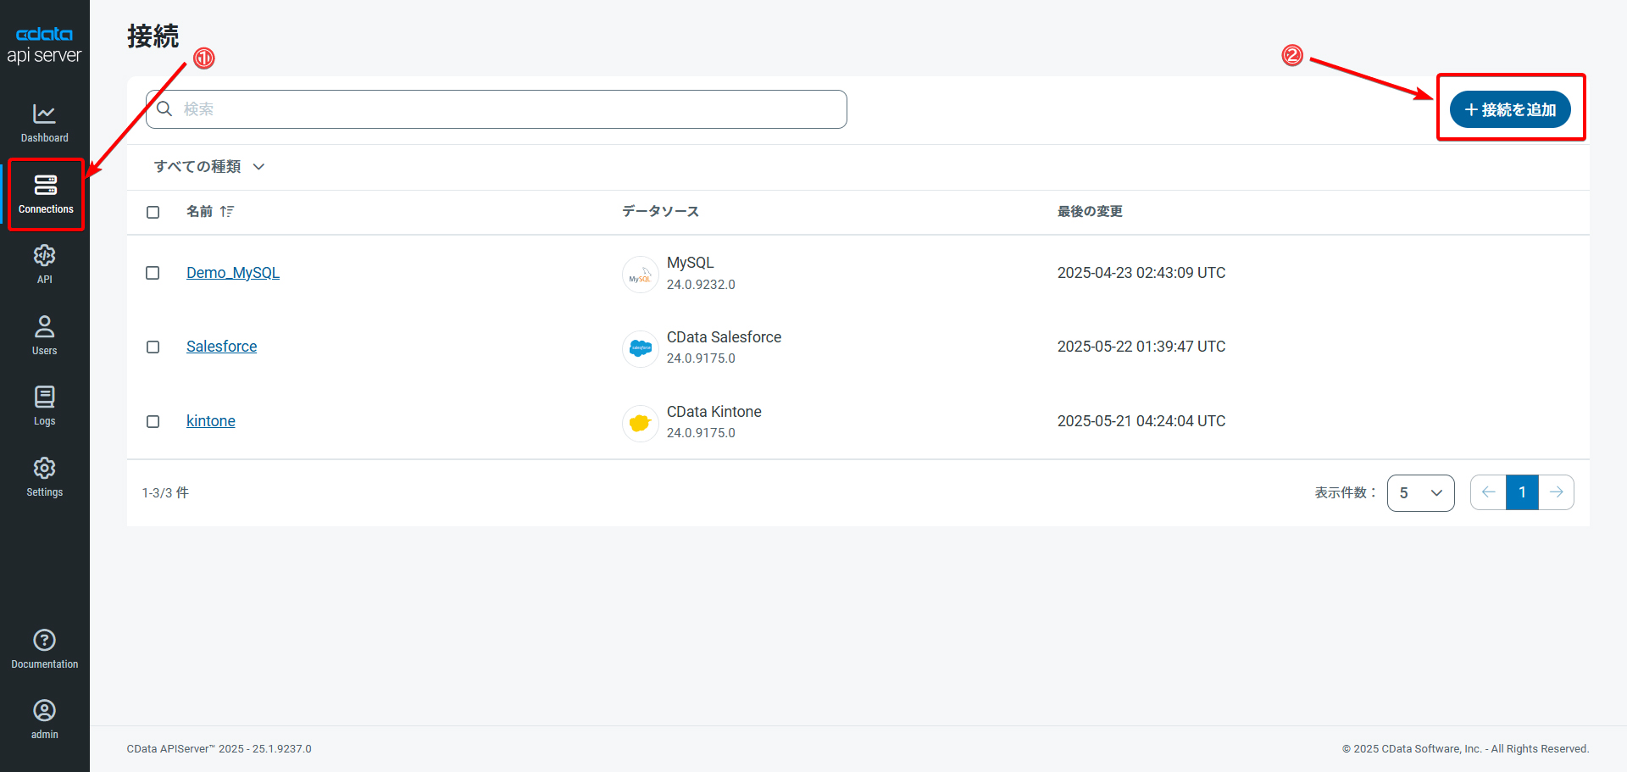Image resolution: width=1627 pixels, height=772 pixels.
Task: Open the 表示件数 page size dropdown
Action: pyautogui.click(x=1421, y=493)
